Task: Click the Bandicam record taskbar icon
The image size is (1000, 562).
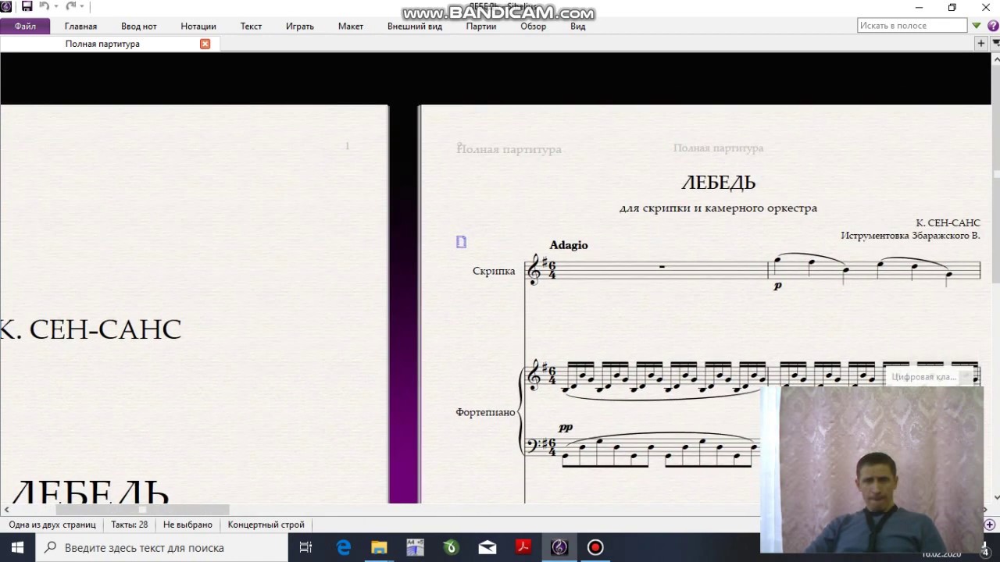Action: tap(595, 547)
